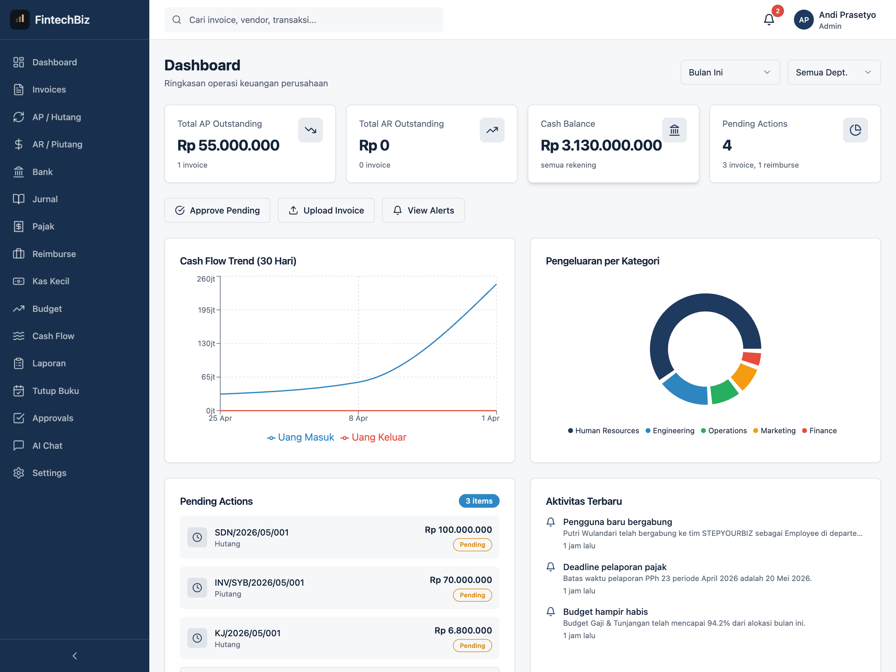Open Approvals in the sidebar
Viewport: 896px width, 672px height.
click(75, 418)
